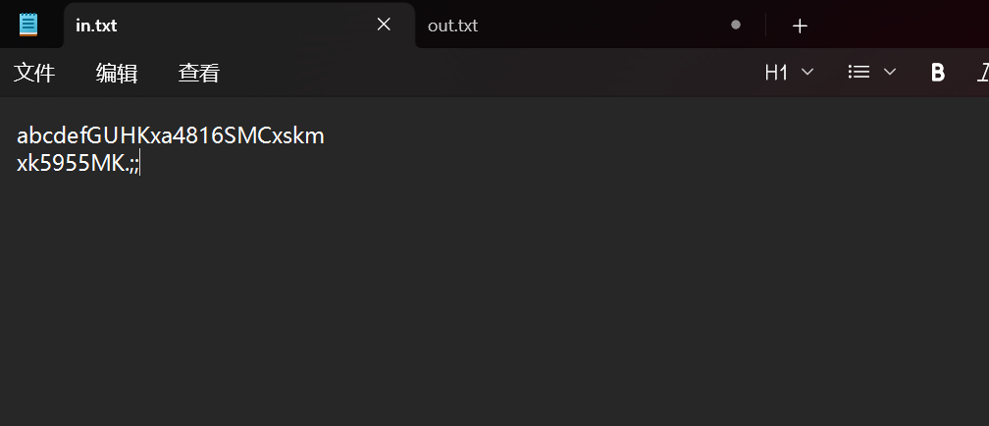Add a new tab with plus button
The height and width of the screenshot is (426, 989).
point(800,26)
